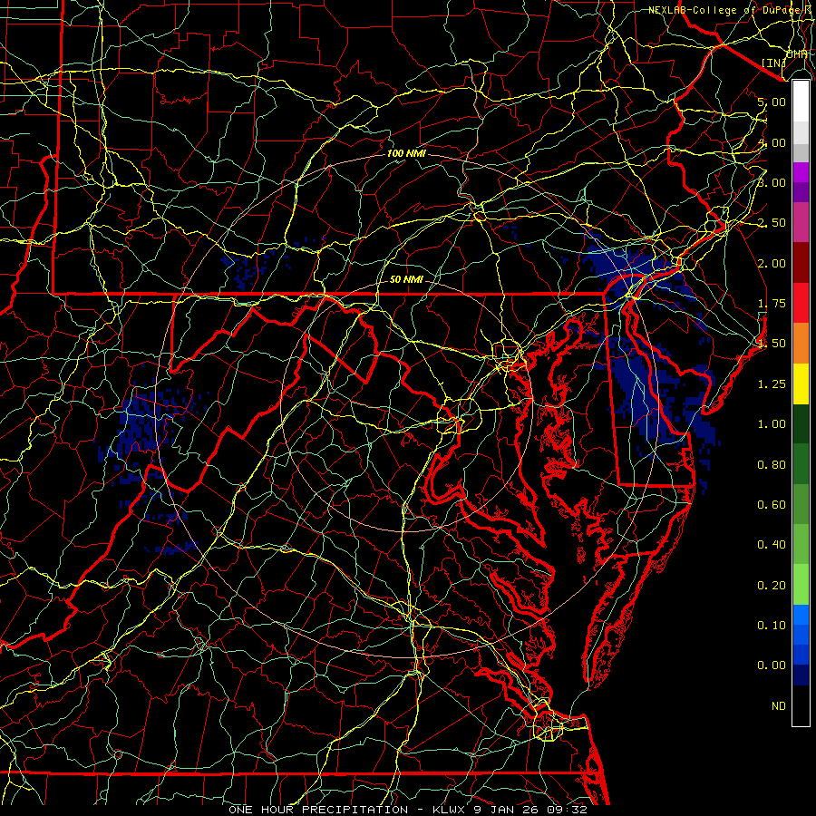
Task: Select the dark red legend swatch
Action: click(x=801, y=263)
